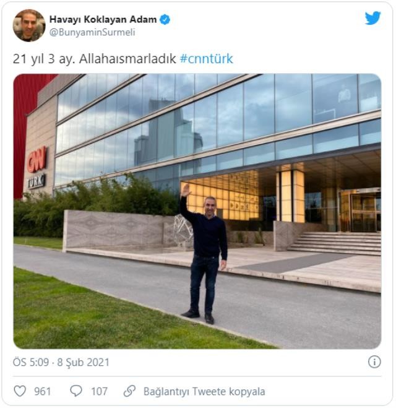The height and width of the screenshot is (408, 396).
Task: Like the tweet with the heart icon
Action: 20,391
